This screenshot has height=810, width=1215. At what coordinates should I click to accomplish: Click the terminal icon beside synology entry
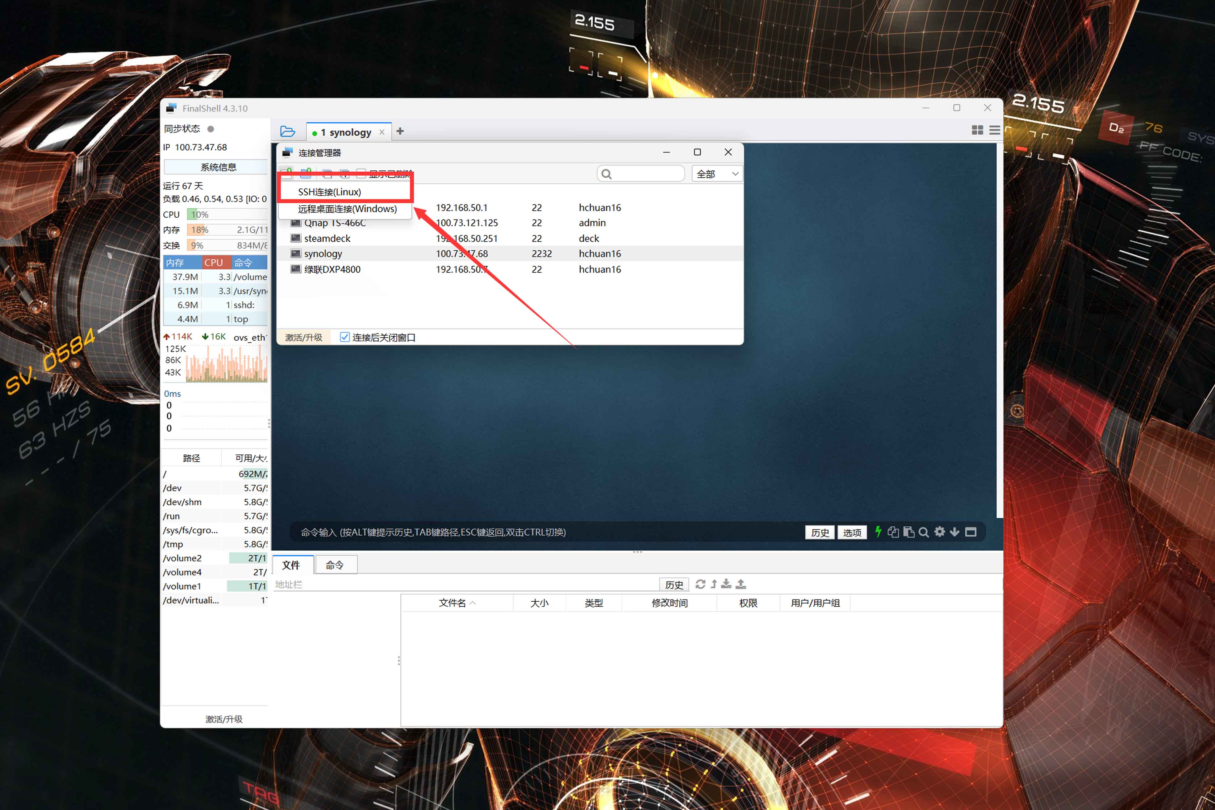(295, 254)
